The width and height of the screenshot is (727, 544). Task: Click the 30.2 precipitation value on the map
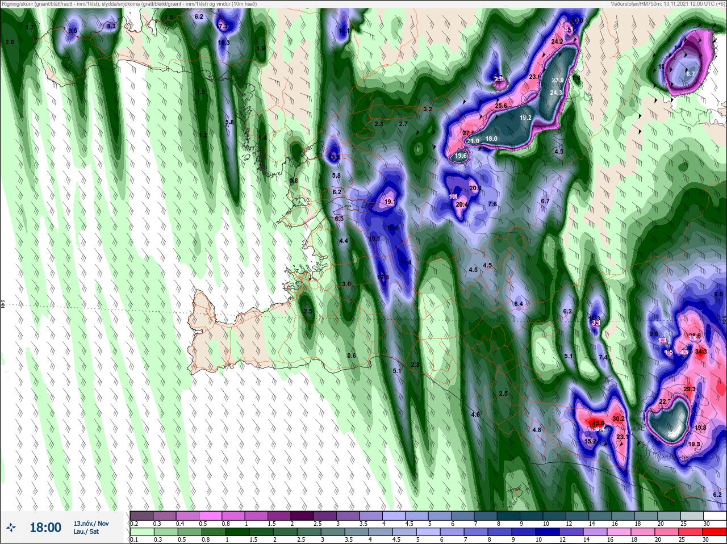(x=619, y=419)
